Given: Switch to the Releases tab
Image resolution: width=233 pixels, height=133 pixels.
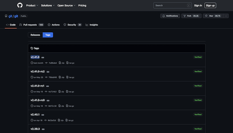Looking at the screenshot, I should click(35, 35).
